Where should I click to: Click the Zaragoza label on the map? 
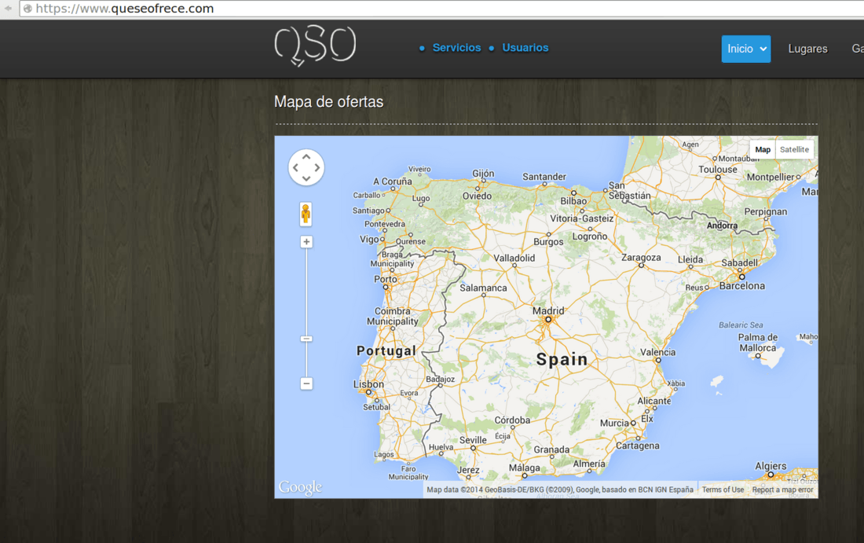(641, 258)
